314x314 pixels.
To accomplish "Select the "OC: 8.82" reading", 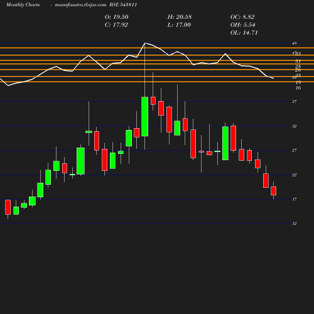I will pos(242,17).
